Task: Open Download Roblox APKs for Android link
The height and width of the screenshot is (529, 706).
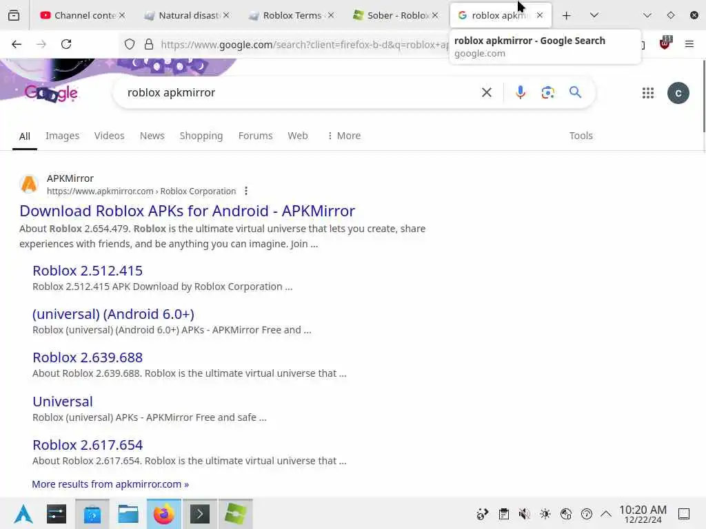Action: pos(188,211)
